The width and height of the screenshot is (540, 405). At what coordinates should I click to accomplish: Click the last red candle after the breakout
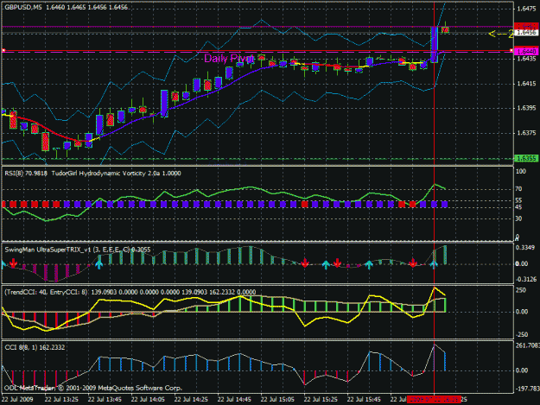[445, 30]
